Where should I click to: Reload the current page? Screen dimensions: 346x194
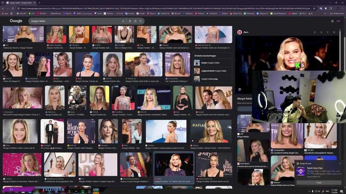(12, 8)
